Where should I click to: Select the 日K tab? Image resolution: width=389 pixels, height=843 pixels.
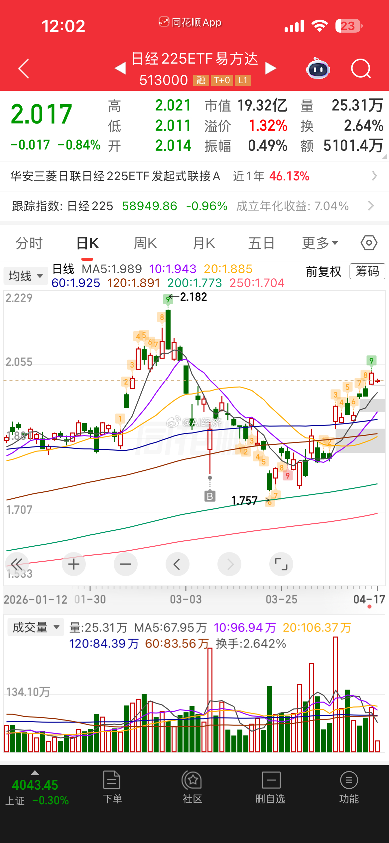(x=87, y=243)
